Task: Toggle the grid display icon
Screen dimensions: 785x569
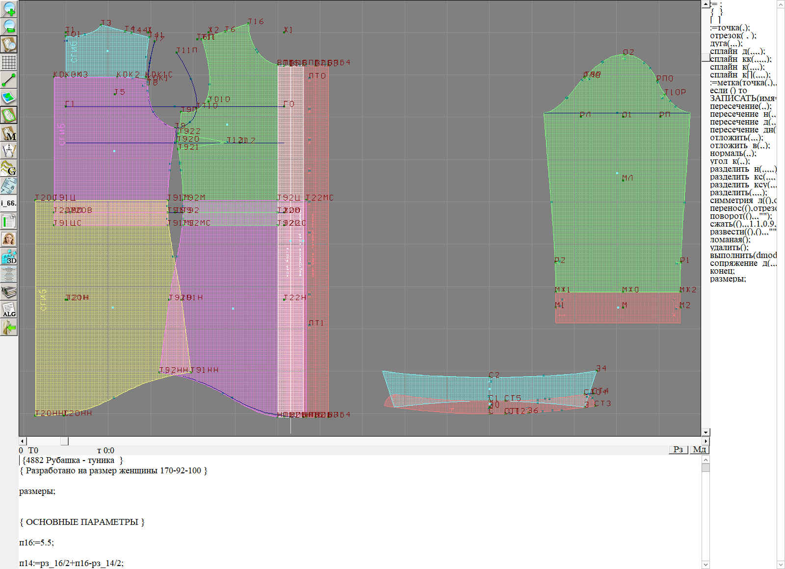Action: point(9,62)
